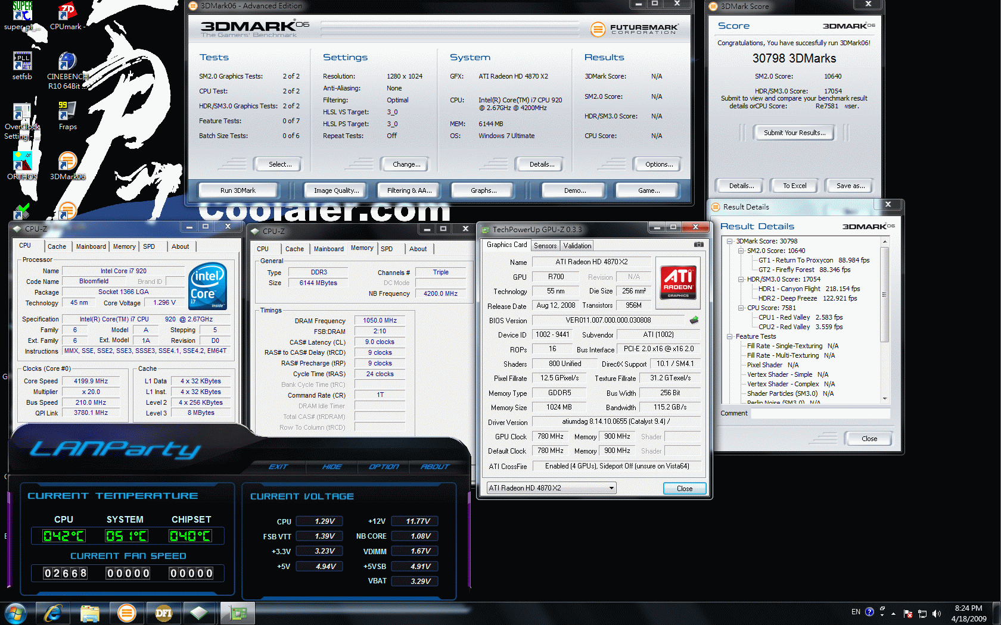Click the GPU-Z screenshot camera icon
This screenshot has width=1001, height=625.
coord(699,245)
